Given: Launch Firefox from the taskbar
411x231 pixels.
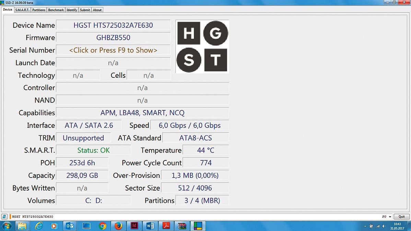Looking at the screenshot, I should pos(118,226).
